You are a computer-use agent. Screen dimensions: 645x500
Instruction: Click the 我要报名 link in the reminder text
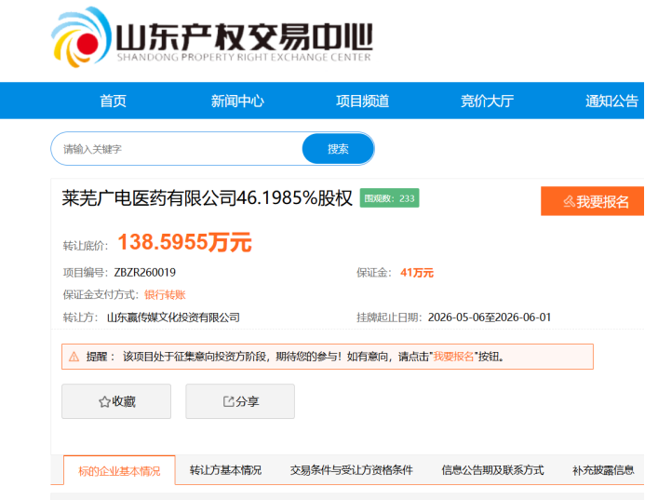(x=453, y=357)
